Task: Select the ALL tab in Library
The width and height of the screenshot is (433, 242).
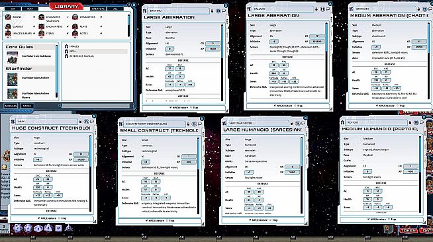Action: click(115, 9)
